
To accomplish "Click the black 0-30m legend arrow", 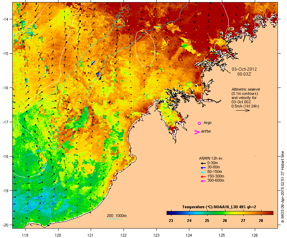I will pos(203,163).
